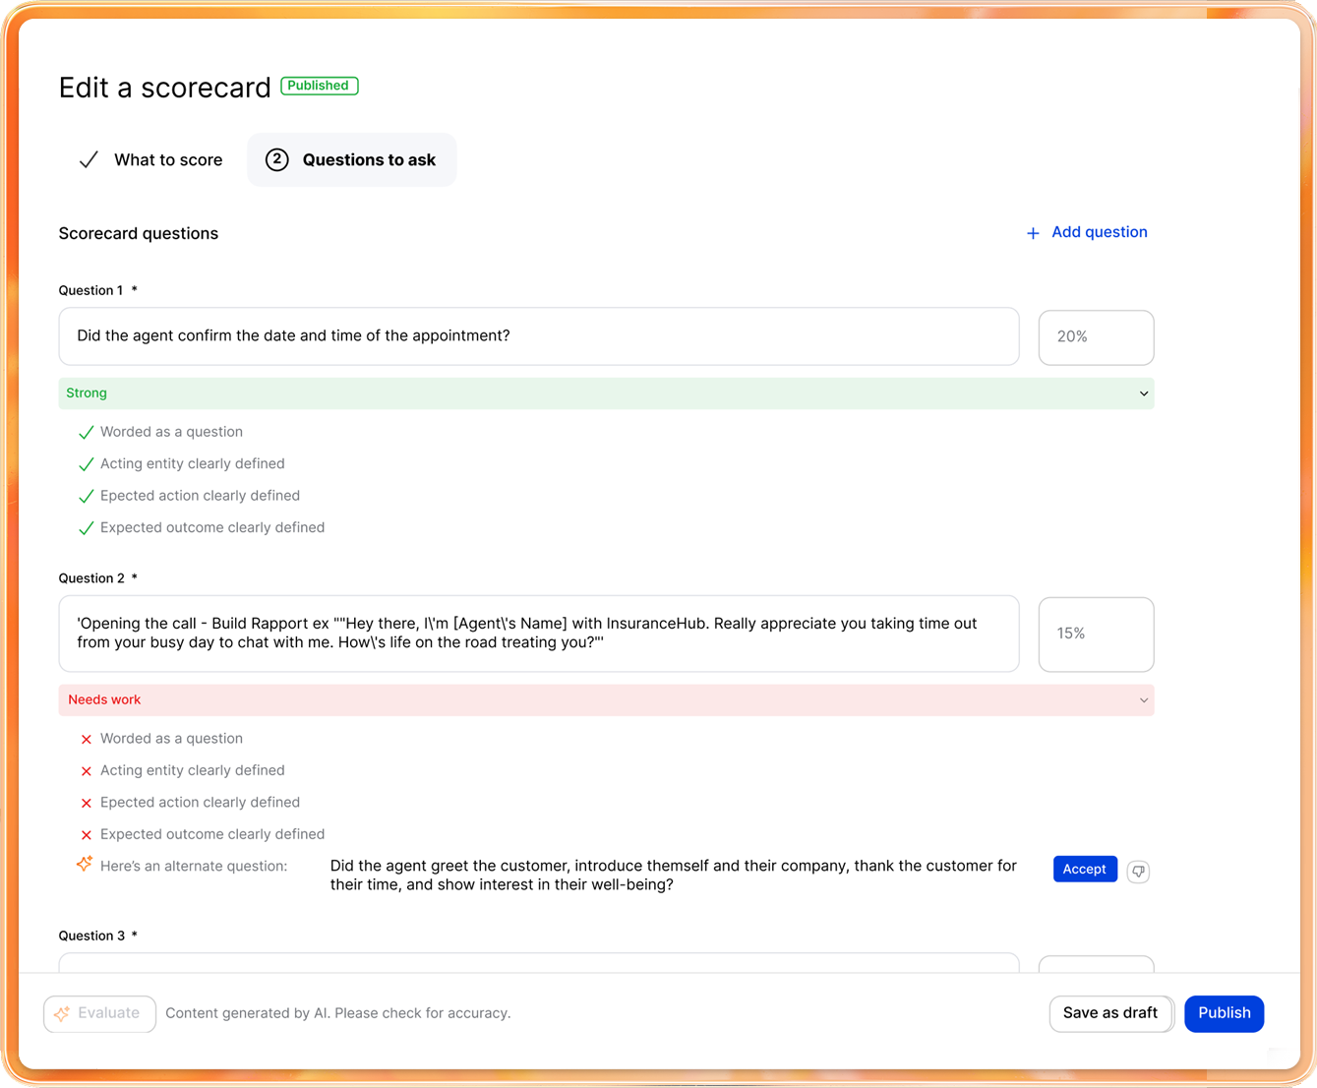This screenshot has height=1088, width=1317.
Task: Click the Evaluate button
Action: [99, 1013]
